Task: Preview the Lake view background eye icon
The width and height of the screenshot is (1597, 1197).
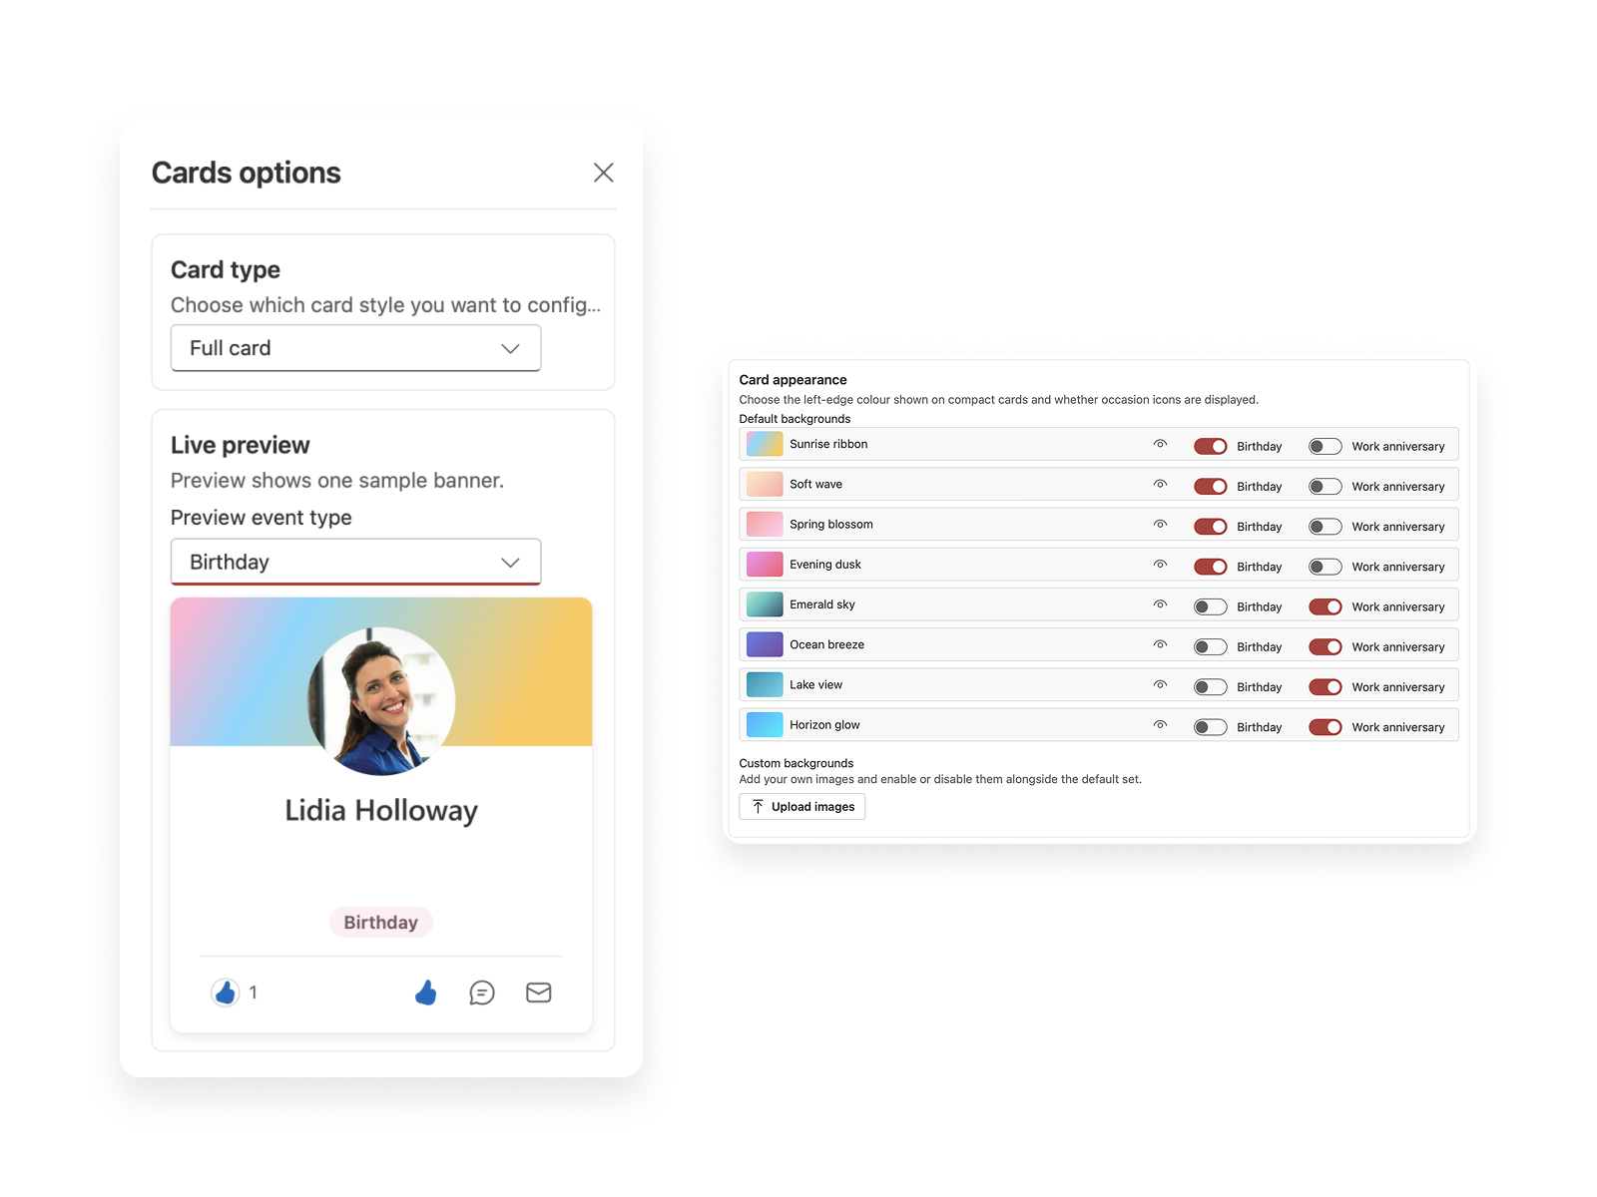Action: tap(1160, 684)
